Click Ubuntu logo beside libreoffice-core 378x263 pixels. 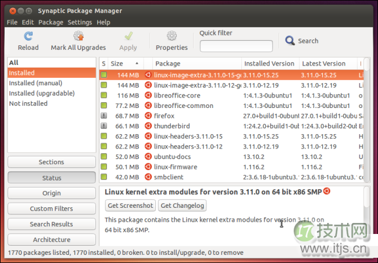[148, 95]
